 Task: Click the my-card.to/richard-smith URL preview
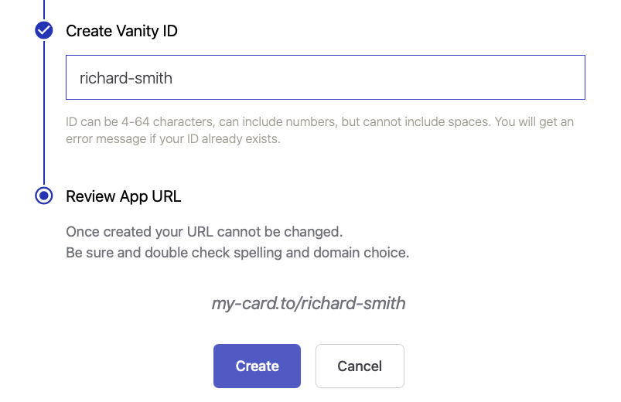point(309,303)
